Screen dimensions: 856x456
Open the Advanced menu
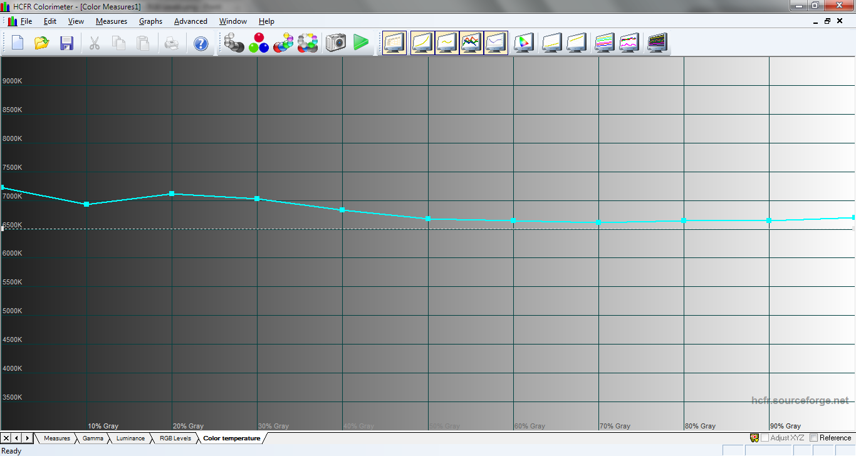point(191,21)
